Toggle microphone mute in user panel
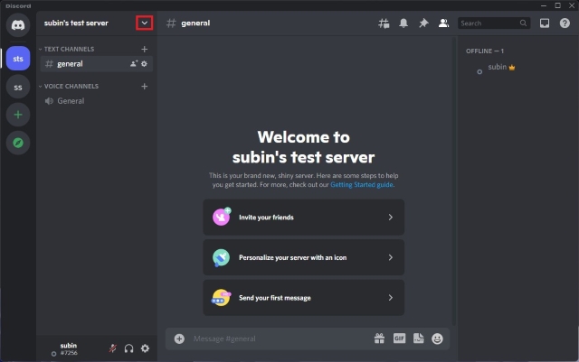579x362 pixels. coord(113,348)
